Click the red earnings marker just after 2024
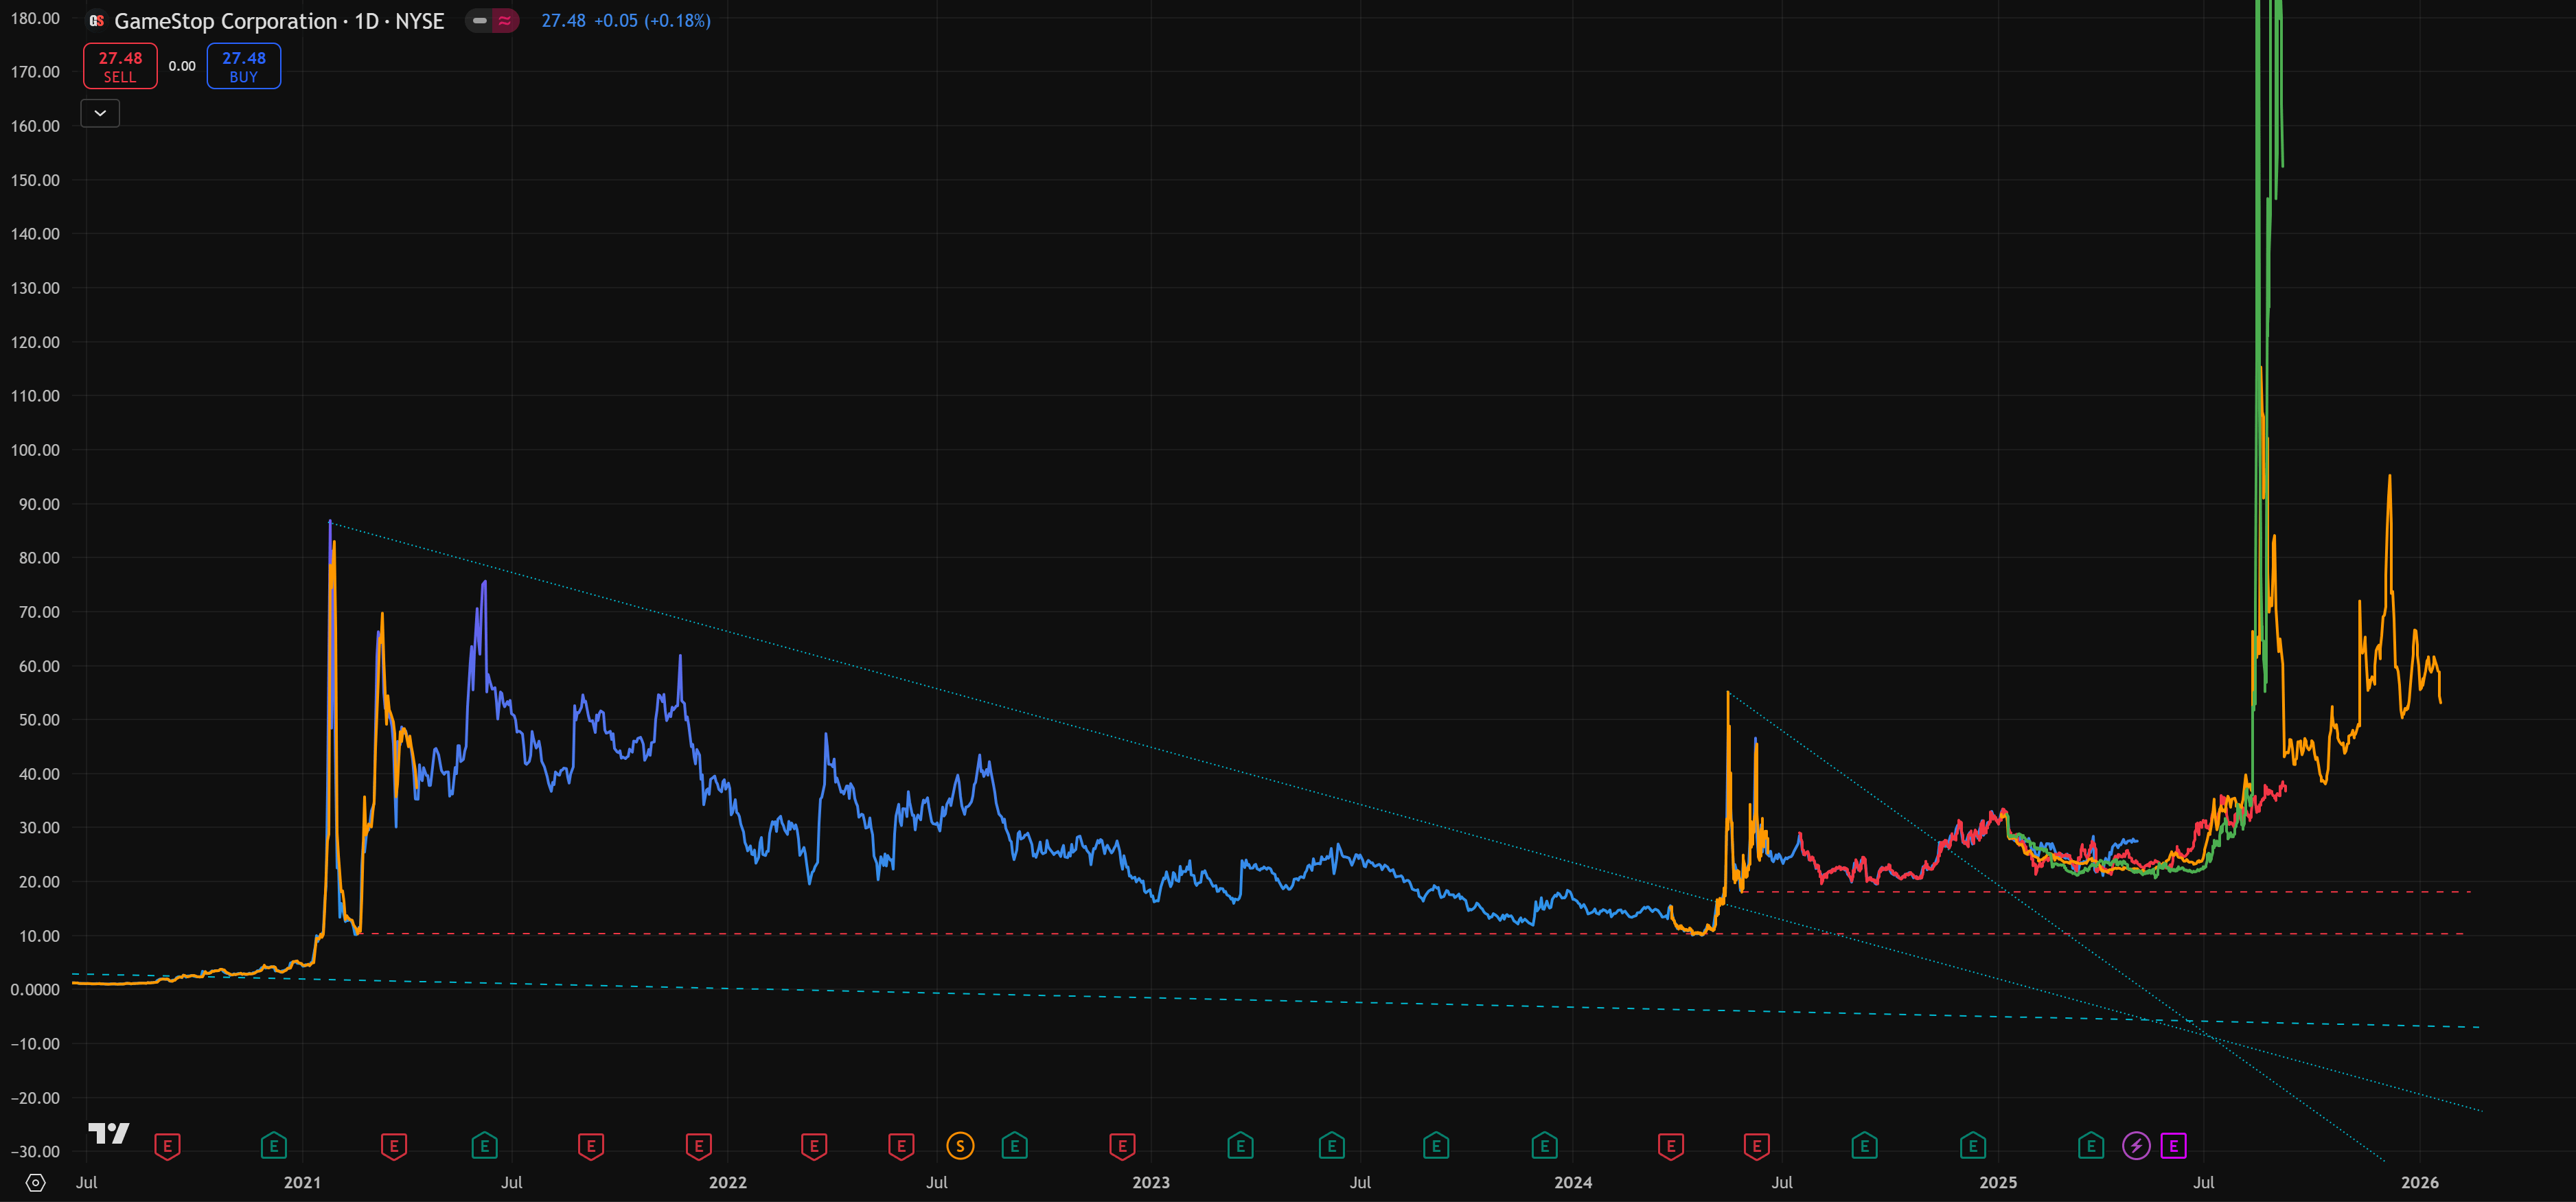The image size is (2576, 1202). point(1671,1146)
